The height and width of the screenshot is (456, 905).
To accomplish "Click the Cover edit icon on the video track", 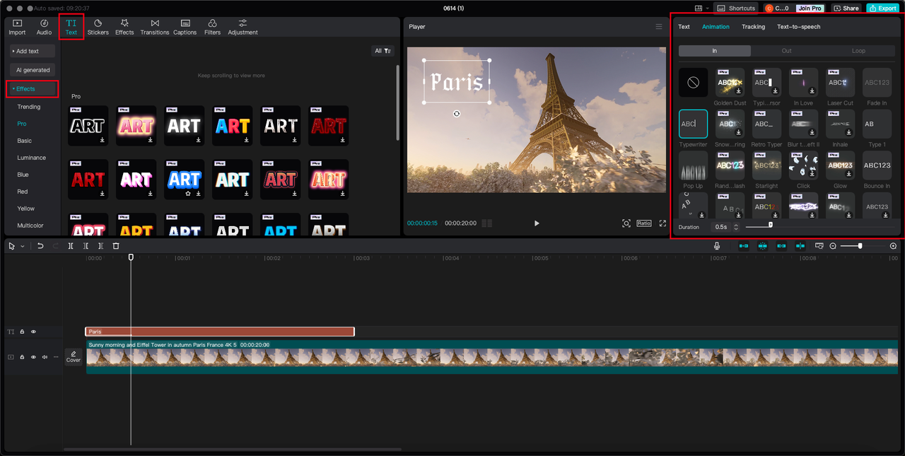I will [x=74, y=356].
